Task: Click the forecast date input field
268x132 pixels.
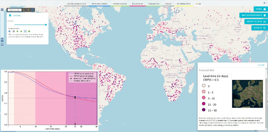Action: (x=14, y=10)
